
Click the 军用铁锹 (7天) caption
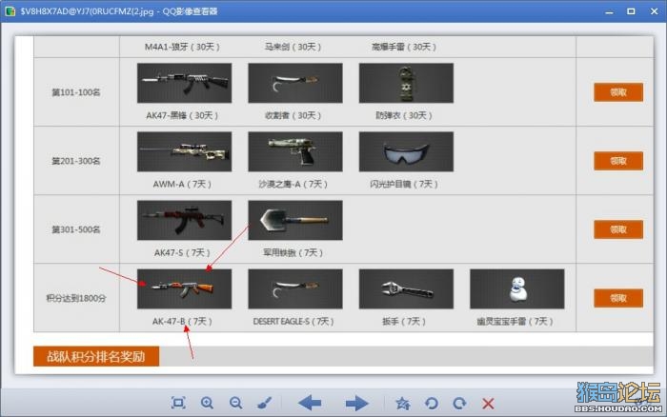click(293, 252)
